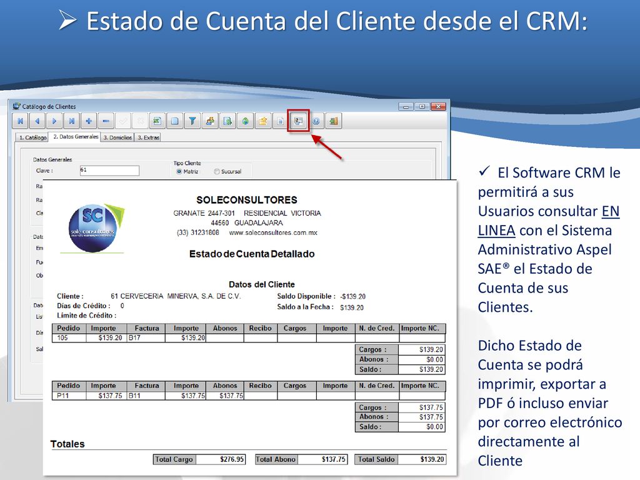Go to the previous client record
This screenshot has height=480, width=640.
(37, 121)
